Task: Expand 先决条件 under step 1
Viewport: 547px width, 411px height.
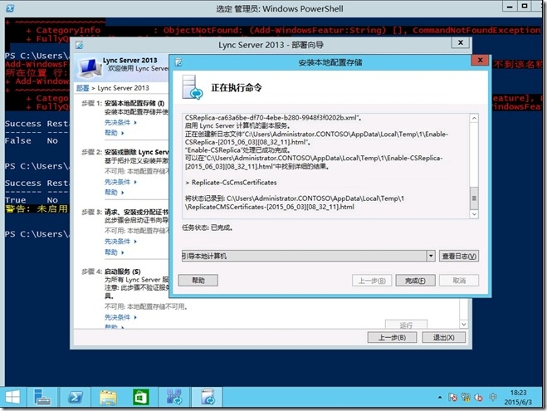Action: tap(120, 122)
